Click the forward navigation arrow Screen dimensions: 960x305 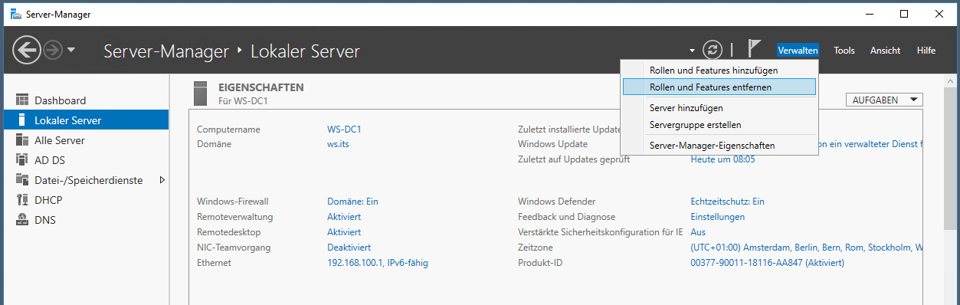coord(52,51)
